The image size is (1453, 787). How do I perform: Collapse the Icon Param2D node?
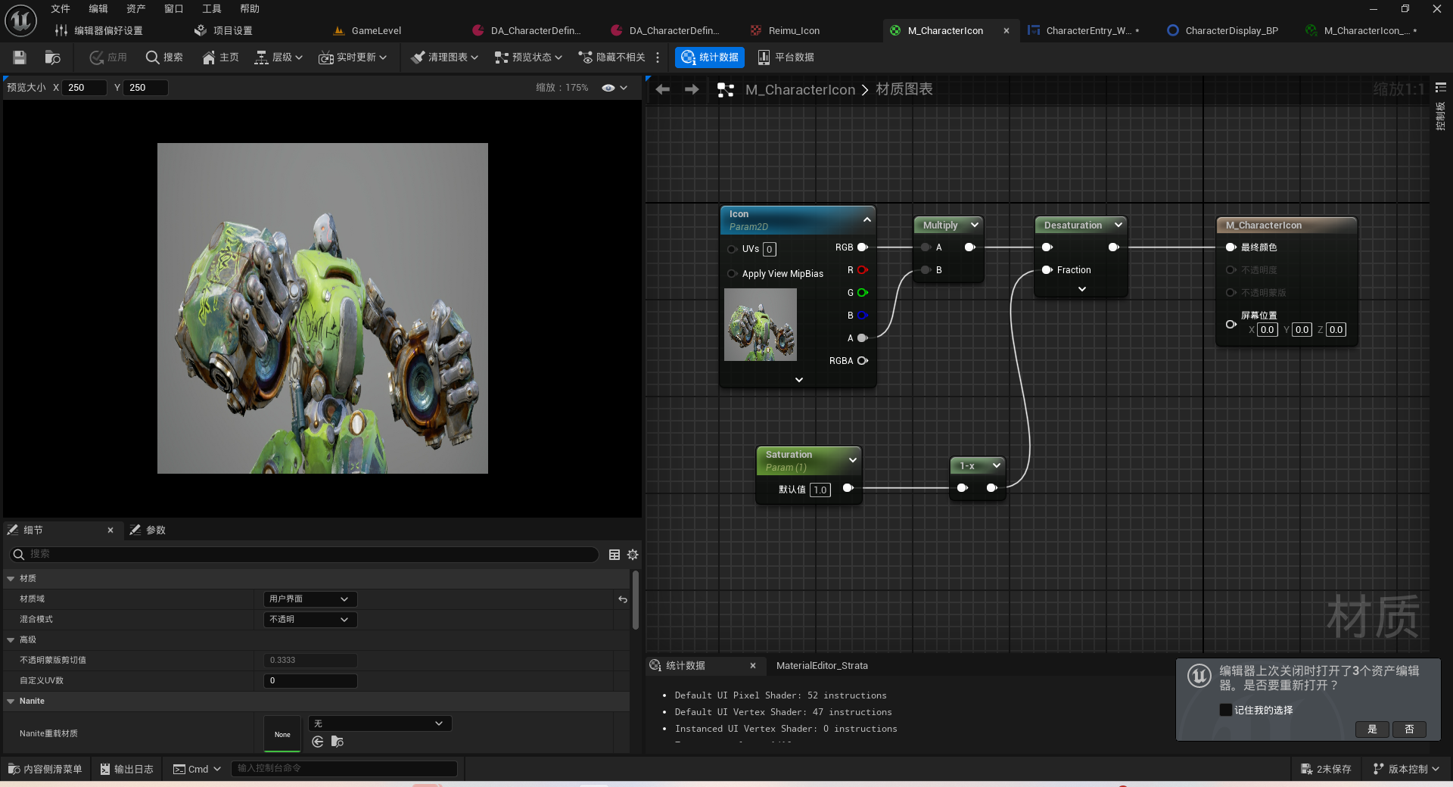867,220
